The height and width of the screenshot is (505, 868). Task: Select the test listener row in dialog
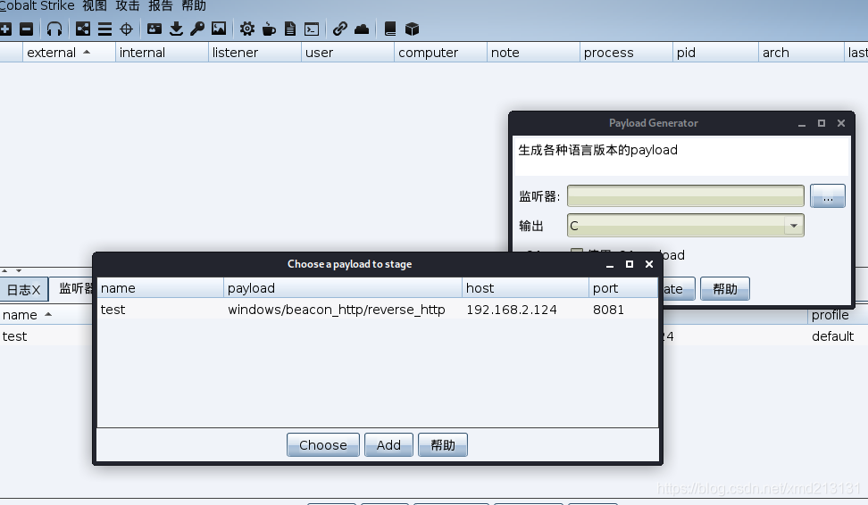(378, 310)
